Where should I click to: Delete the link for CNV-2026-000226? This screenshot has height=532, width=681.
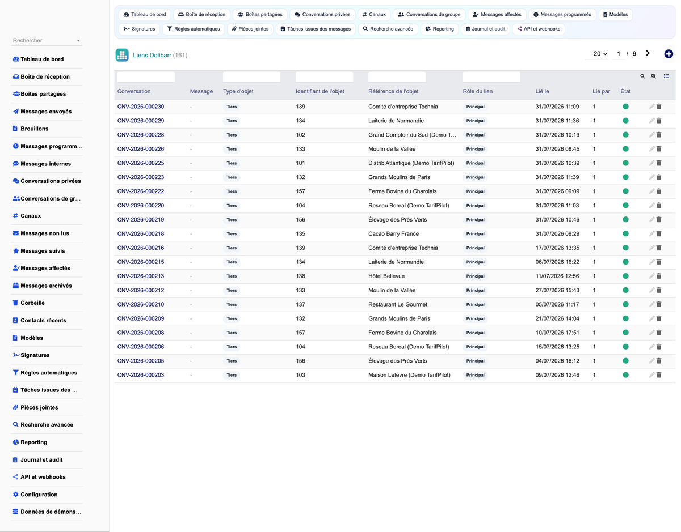[x=659, y=149]
